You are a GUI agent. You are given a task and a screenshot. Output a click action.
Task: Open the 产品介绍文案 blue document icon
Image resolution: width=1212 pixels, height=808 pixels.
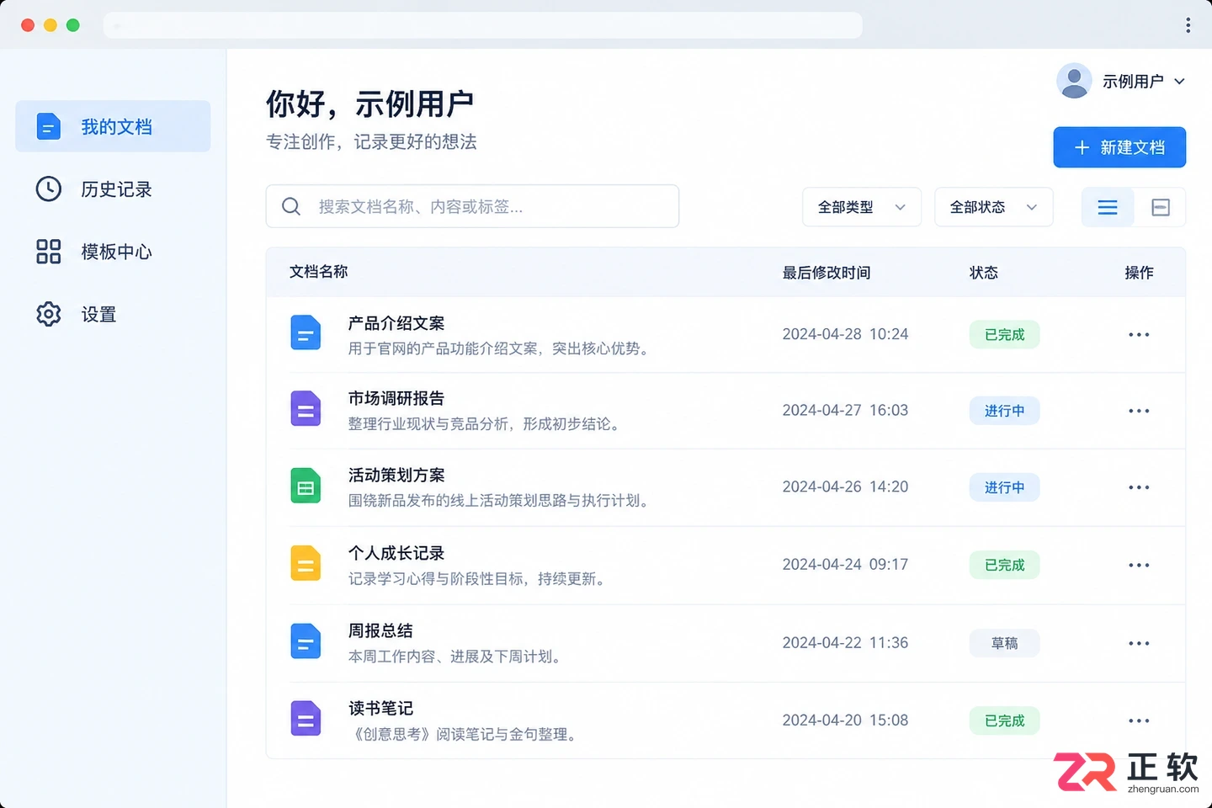[306, 332]
